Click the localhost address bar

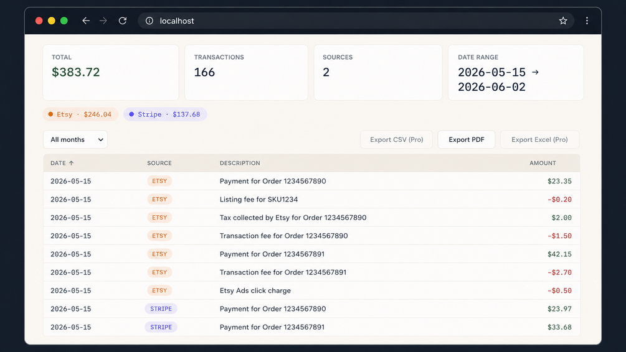pos(356,21)
